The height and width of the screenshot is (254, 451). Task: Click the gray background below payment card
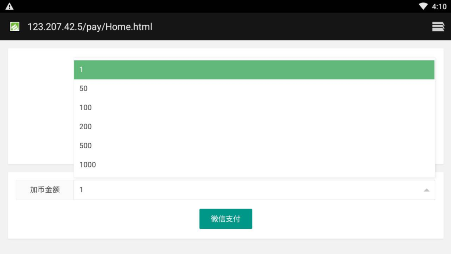point(225,247)
